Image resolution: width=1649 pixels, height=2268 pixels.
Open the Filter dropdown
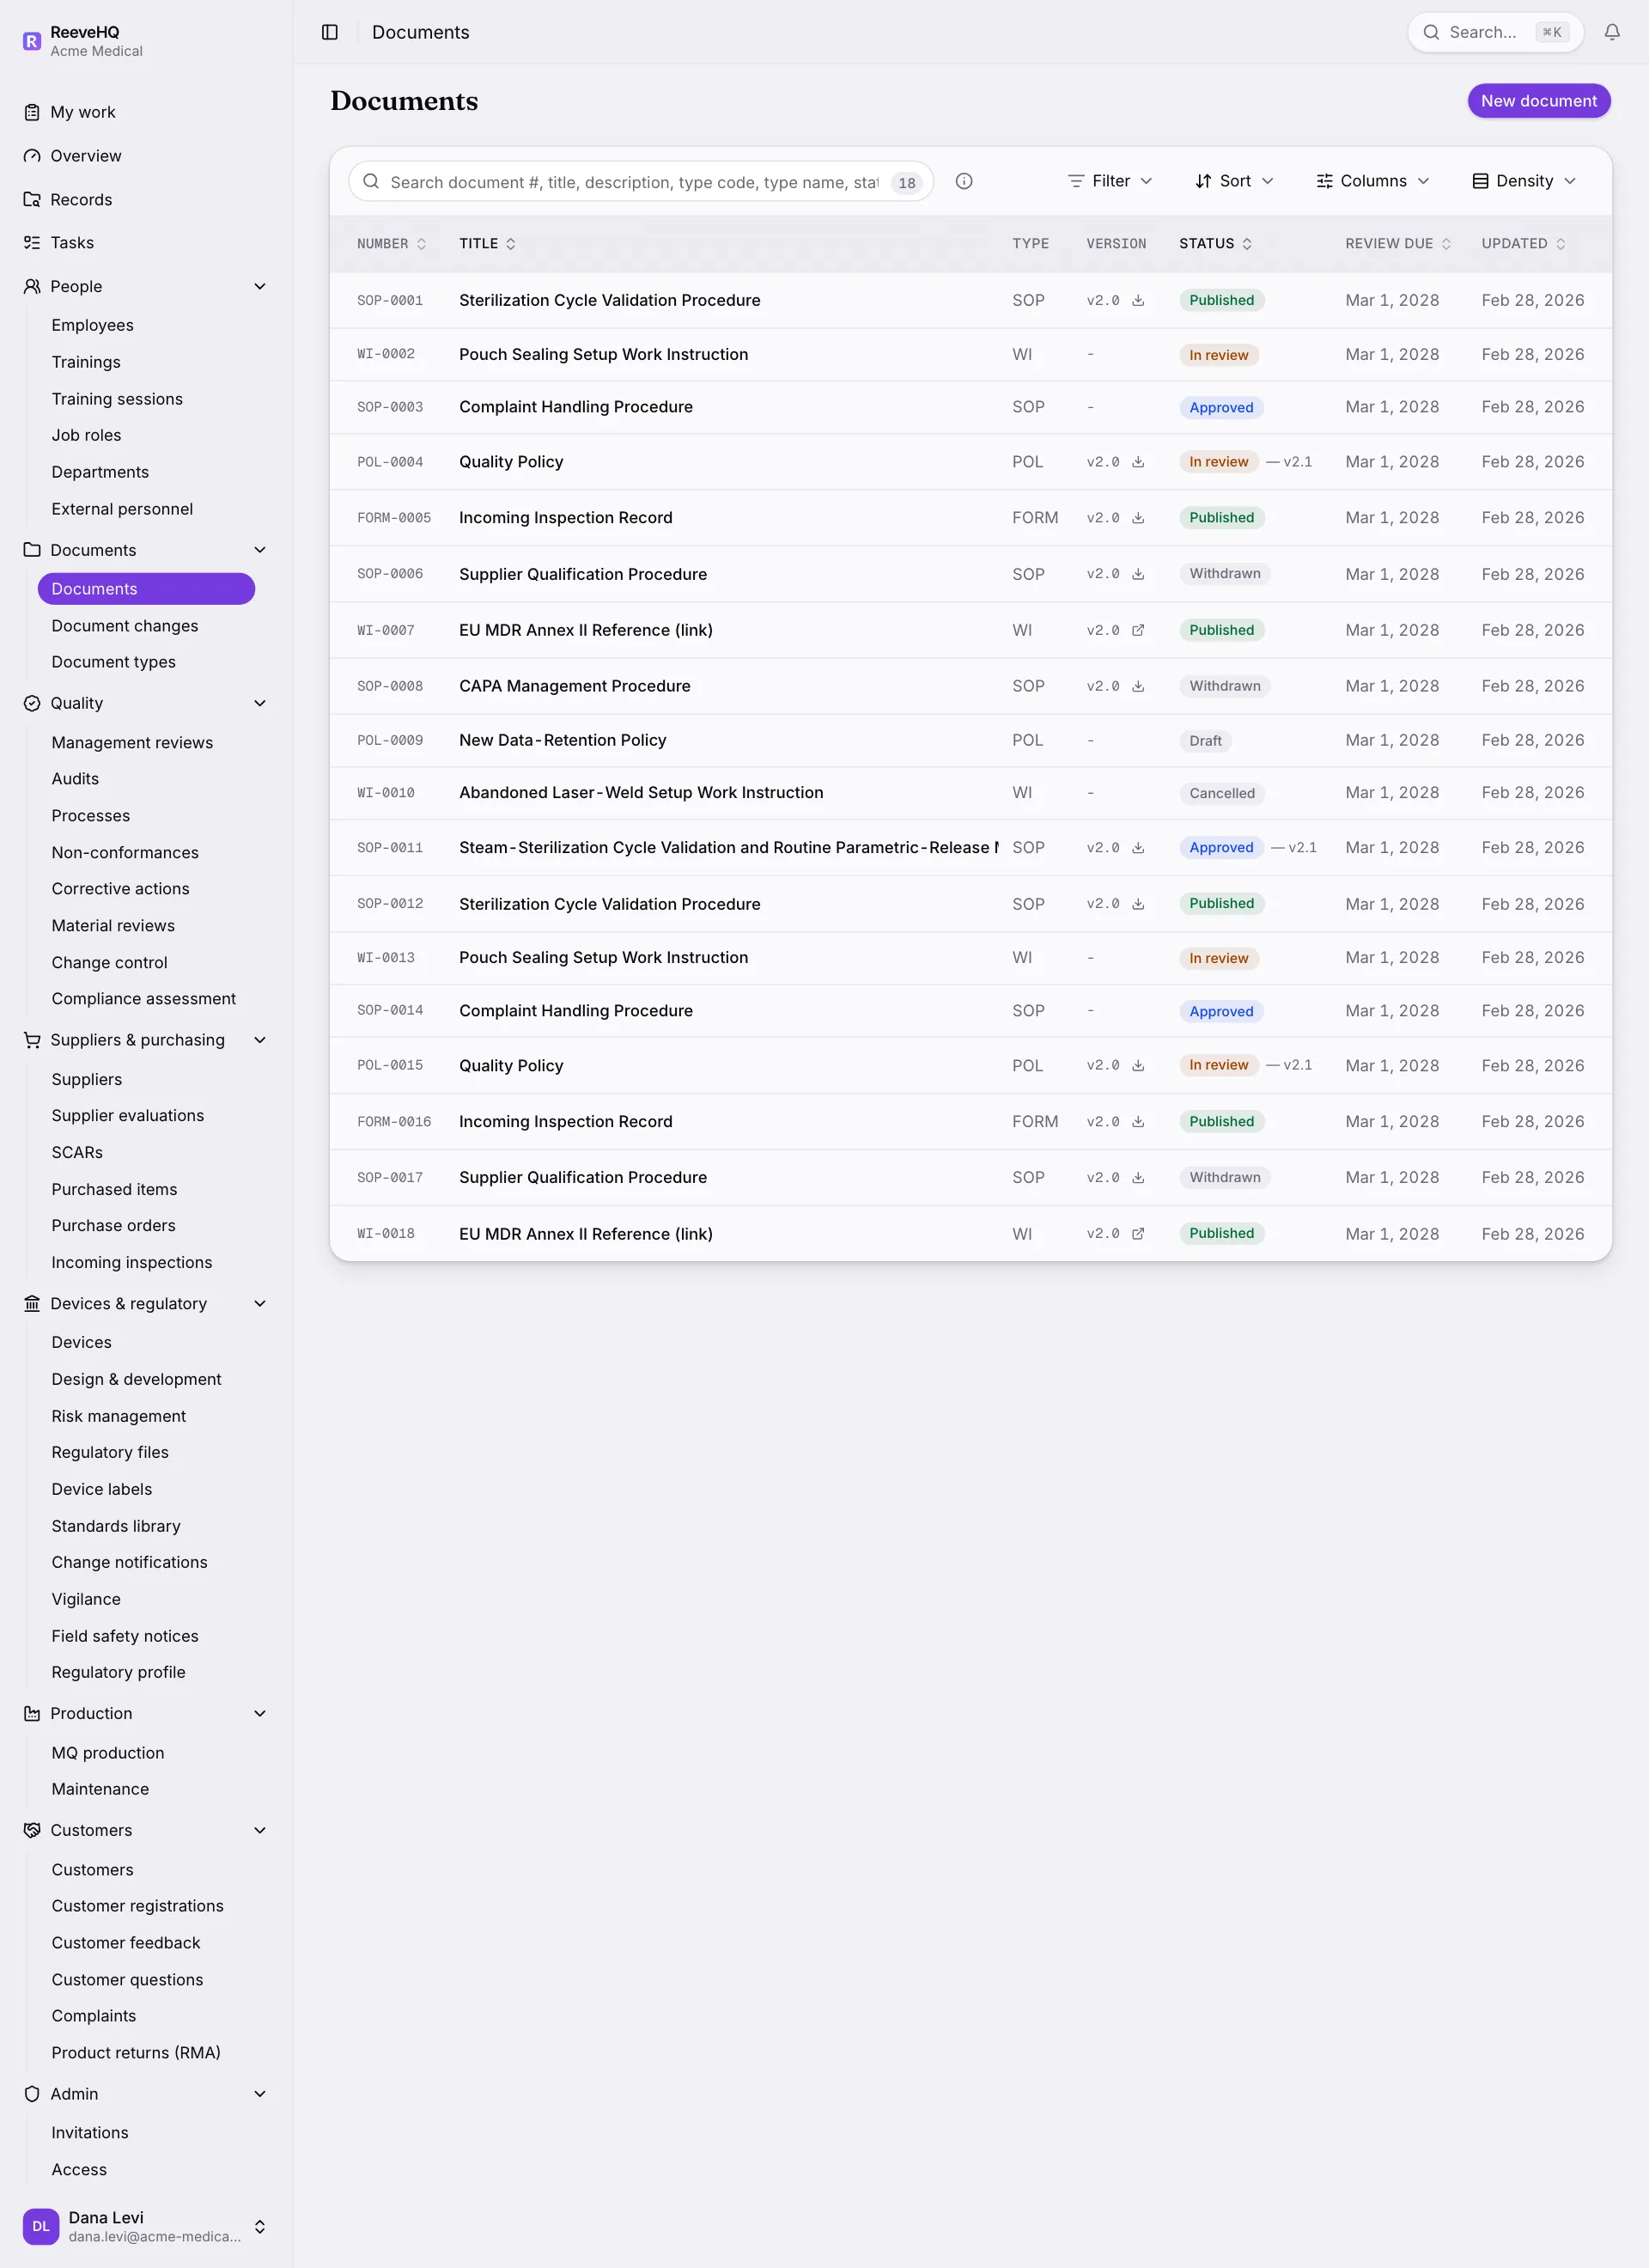pyautogui.click(x=1110, y=181)
